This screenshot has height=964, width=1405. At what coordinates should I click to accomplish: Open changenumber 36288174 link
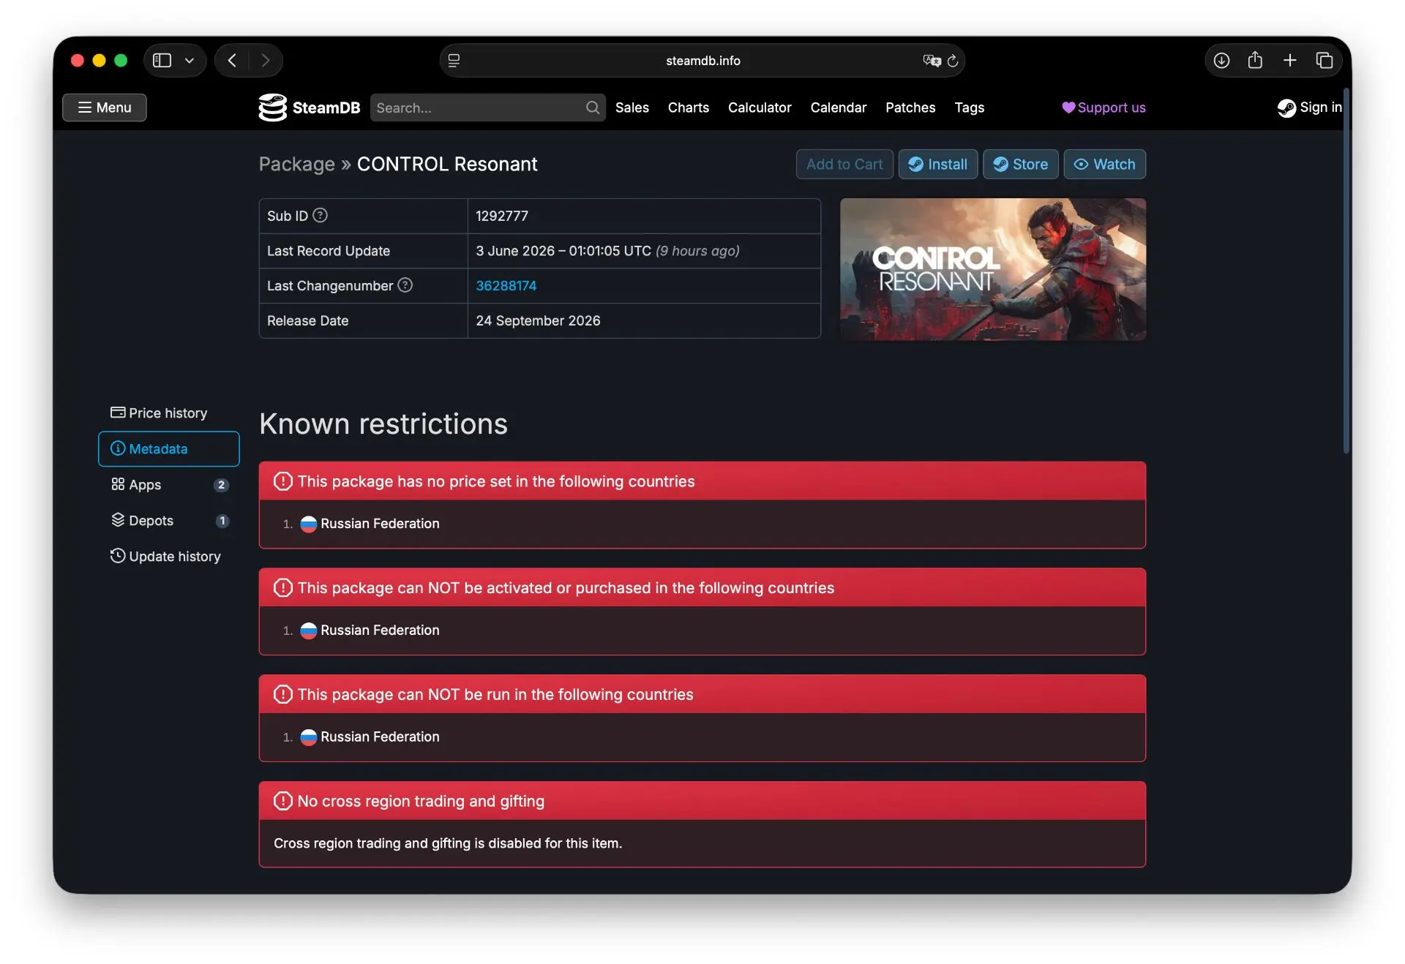coord(506,286)
